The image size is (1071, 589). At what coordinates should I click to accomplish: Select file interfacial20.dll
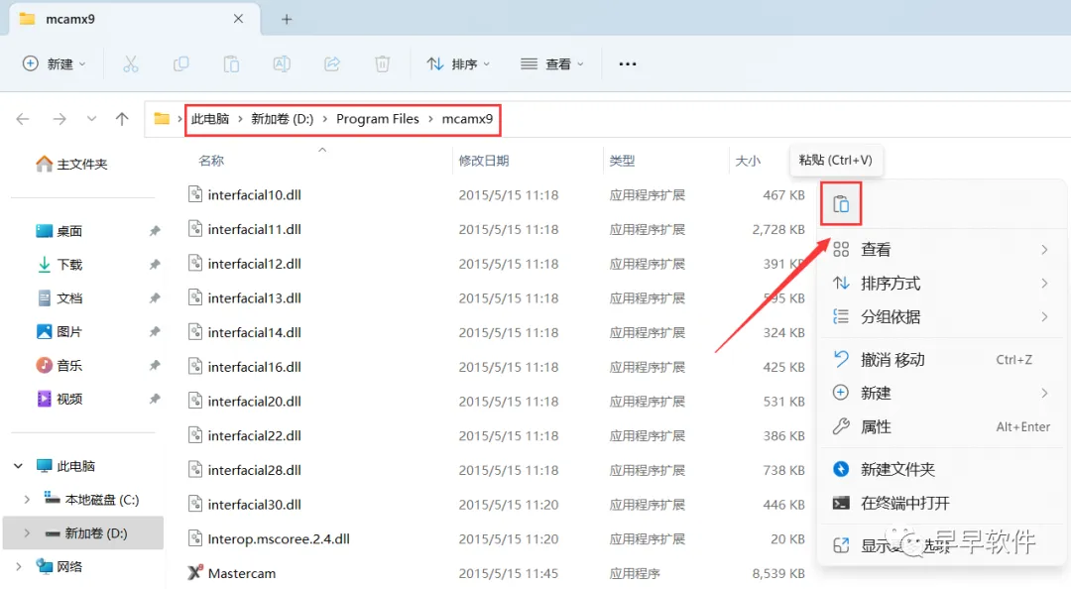pos(254,401)
